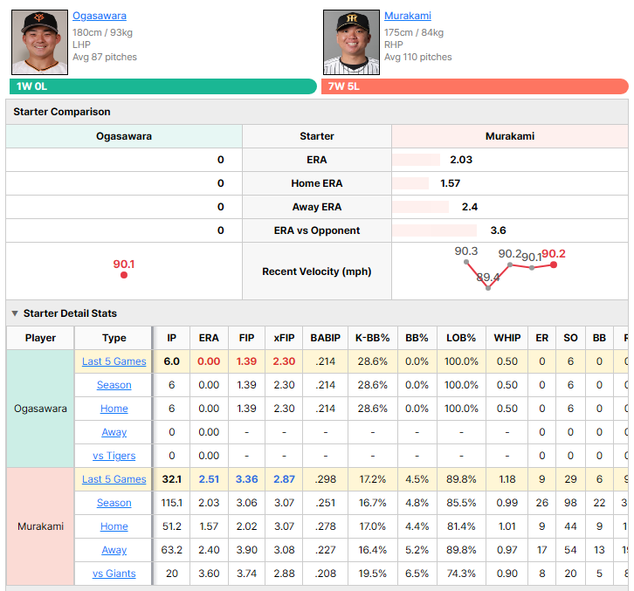Click the BABIP column header

pyautogui.click(x=325, y=338)
